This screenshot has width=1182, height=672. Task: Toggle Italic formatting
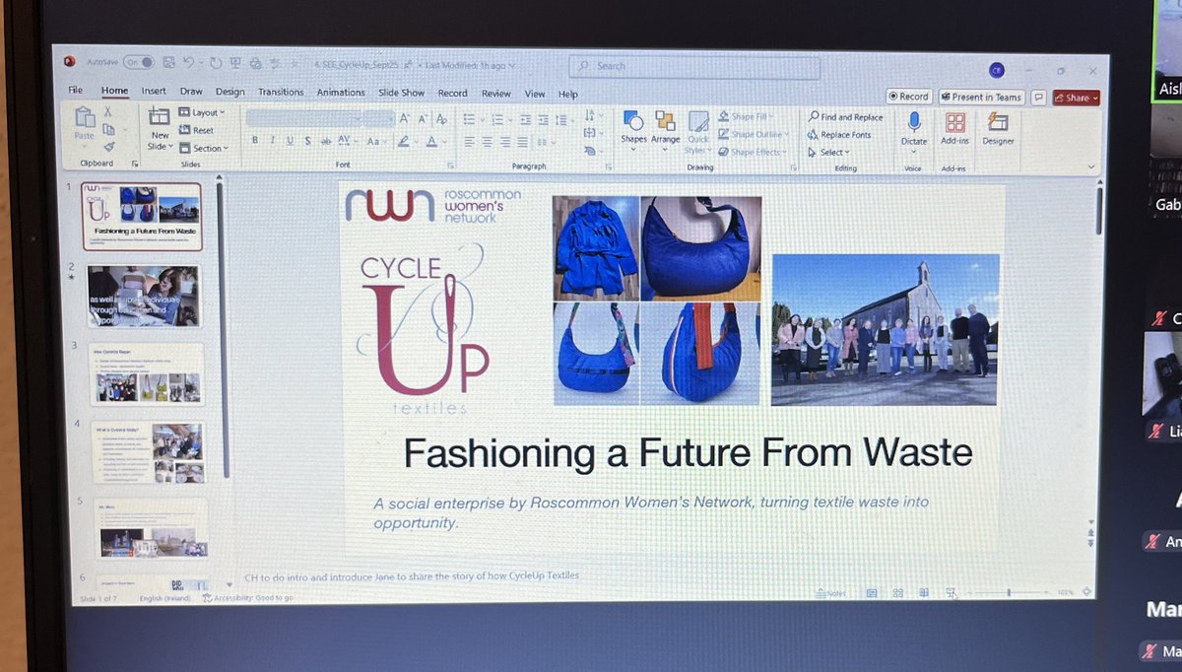click(272, 141)
